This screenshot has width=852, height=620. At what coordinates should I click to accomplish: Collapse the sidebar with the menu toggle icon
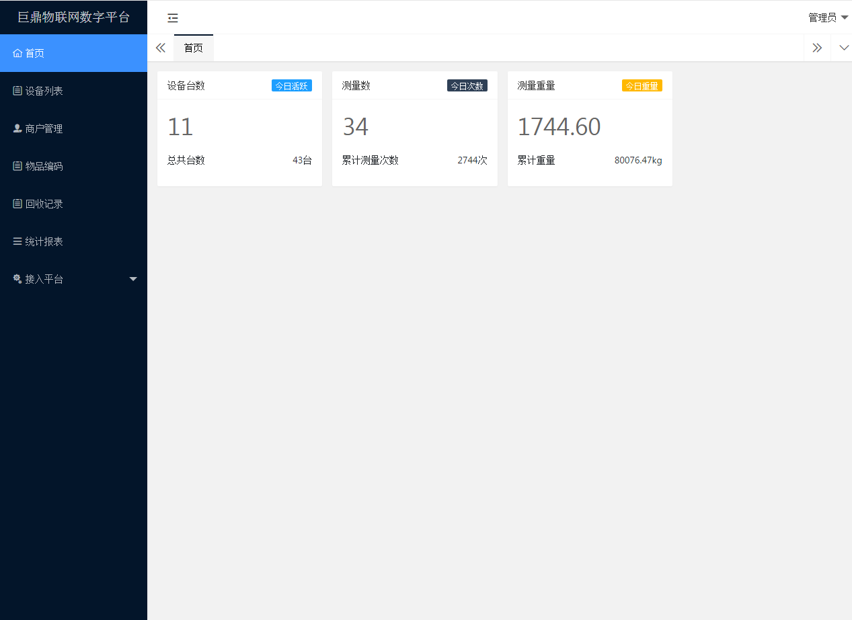point(173,18)
